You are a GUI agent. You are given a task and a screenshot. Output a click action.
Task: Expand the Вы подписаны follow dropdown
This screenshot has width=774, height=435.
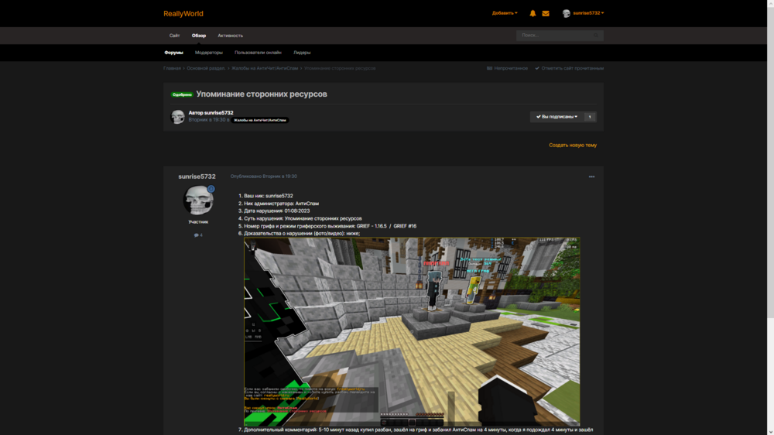557,117
